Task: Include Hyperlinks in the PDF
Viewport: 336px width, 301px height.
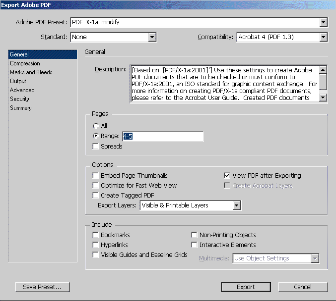Action: (x=95, y=245)
